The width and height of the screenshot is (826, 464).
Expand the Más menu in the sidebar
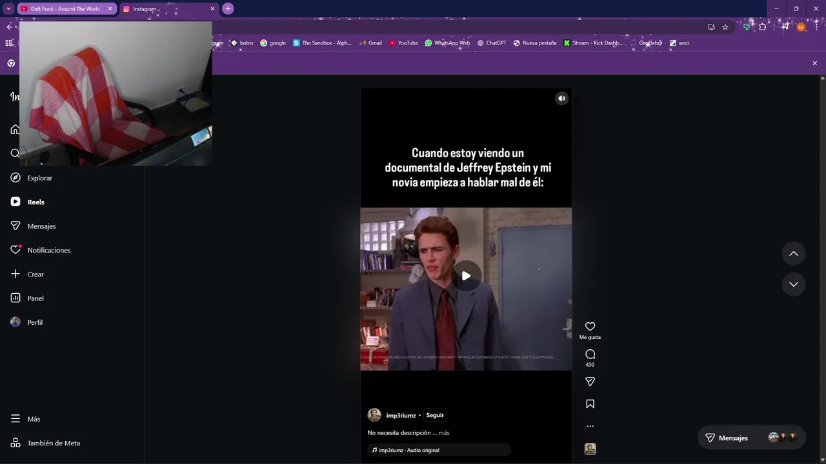[x=26, y=419]
